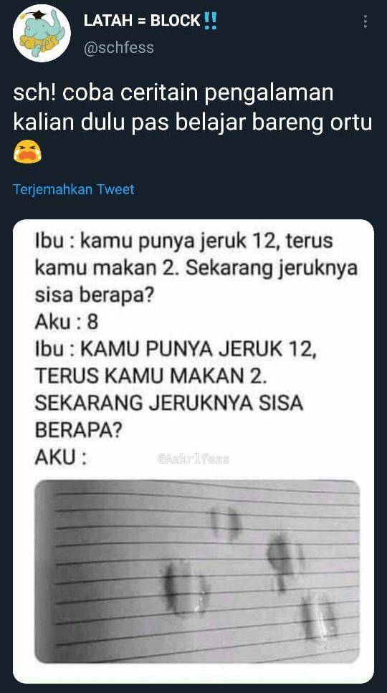Open the attached meme image card
The width and height of the screenshot is (387, 693).
[x=193, y=451]
